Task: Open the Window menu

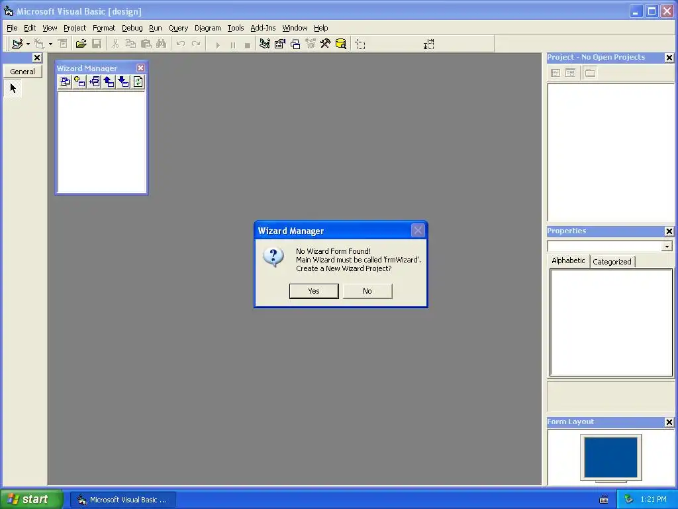Action: click(295, 28)
